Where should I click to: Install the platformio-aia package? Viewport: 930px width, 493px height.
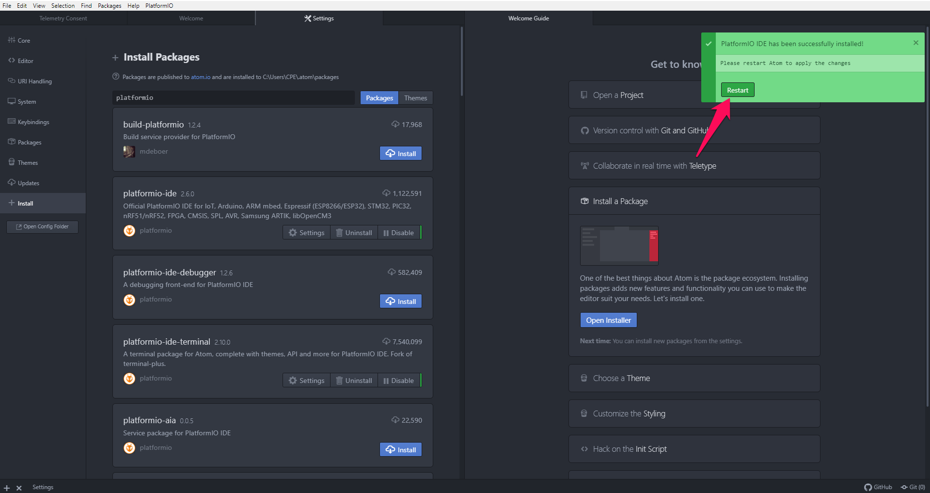[401, 450]
